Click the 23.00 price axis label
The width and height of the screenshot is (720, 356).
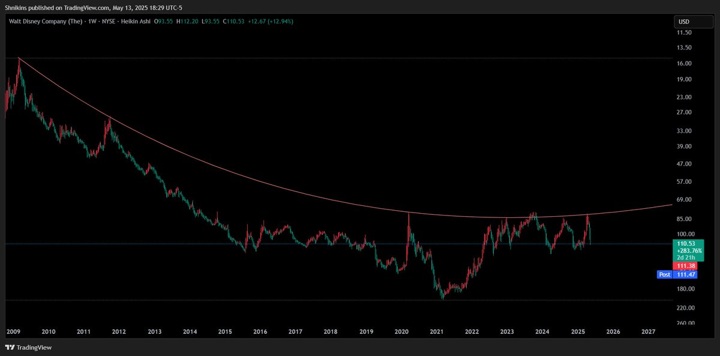pyautogui.click(x=685, y=97)
